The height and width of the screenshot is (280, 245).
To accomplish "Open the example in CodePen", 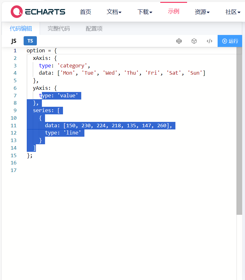I will pos(179,41).
